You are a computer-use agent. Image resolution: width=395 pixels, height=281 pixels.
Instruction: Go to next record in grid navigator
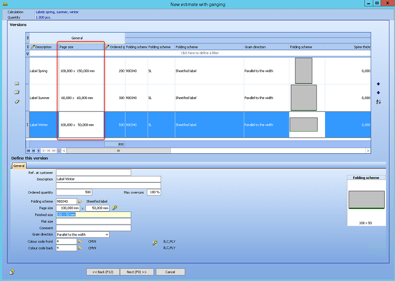point(43,151)
